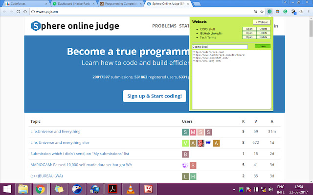Open MARIOGAM self-made data set topic

(x=81, y=165)
